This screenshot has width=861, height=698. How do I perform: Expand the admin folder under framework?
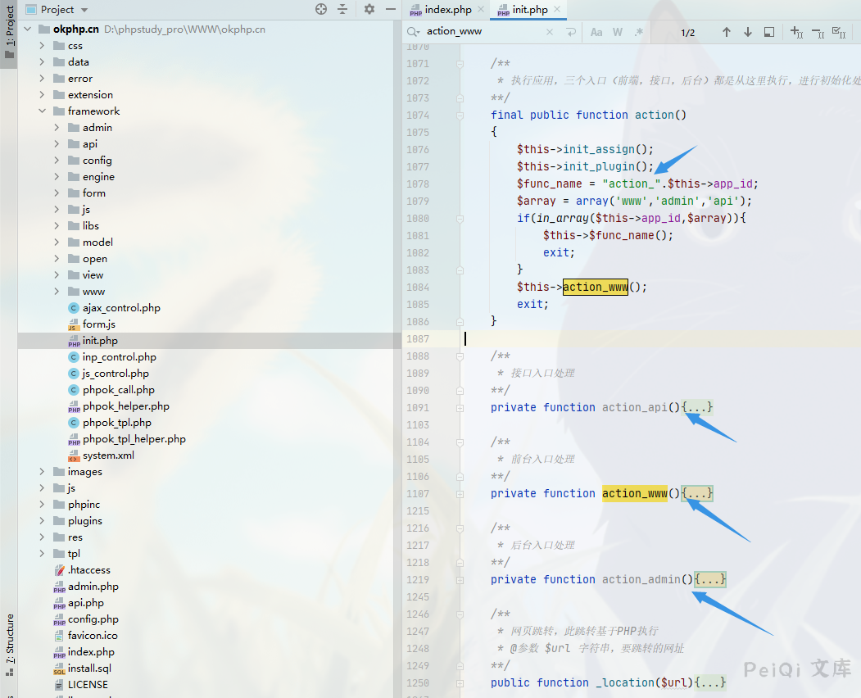click(57, 128)
